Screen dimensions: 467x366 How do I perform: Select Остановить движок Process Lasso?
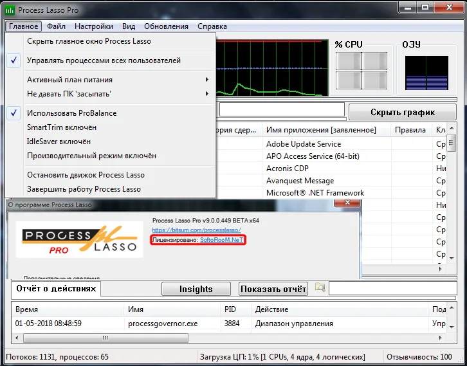click(111, 175)
